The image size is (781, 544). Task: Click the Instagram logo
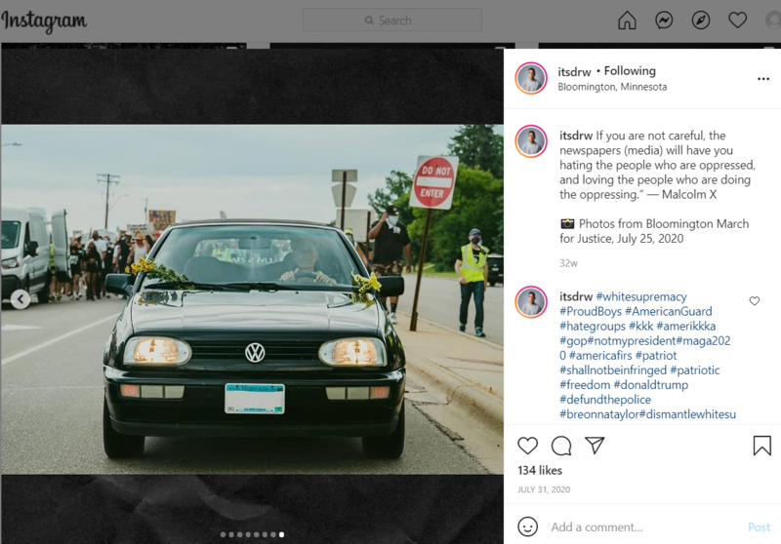(x=44, y=20)
